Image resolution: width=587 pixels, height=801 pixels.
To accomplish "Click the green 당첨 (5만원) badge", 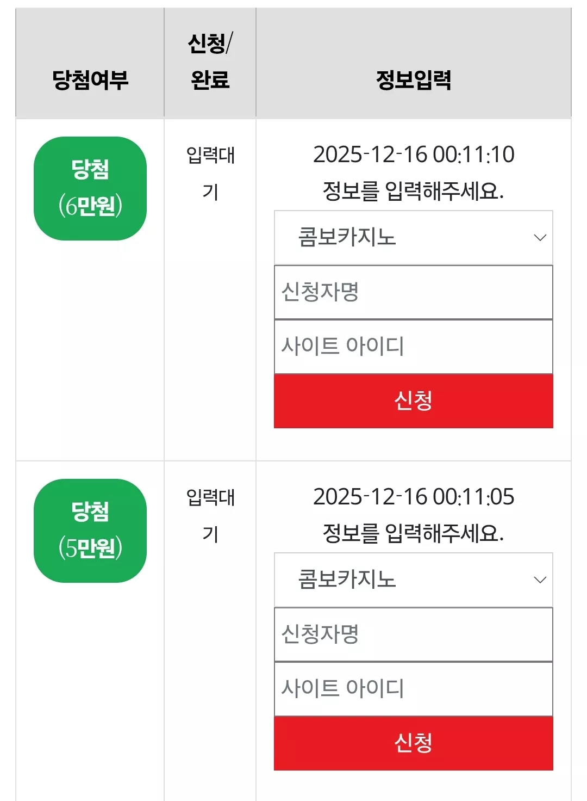I will tap(90, 531).
